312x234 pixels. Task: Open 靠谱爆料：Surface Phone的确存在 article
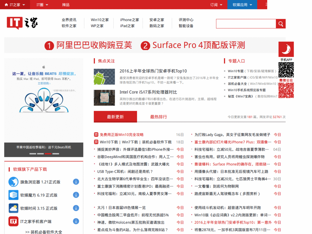point(232,164)
